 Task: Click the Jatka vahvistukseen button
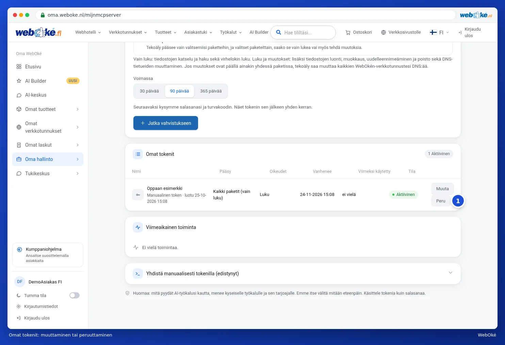(166, 123)
